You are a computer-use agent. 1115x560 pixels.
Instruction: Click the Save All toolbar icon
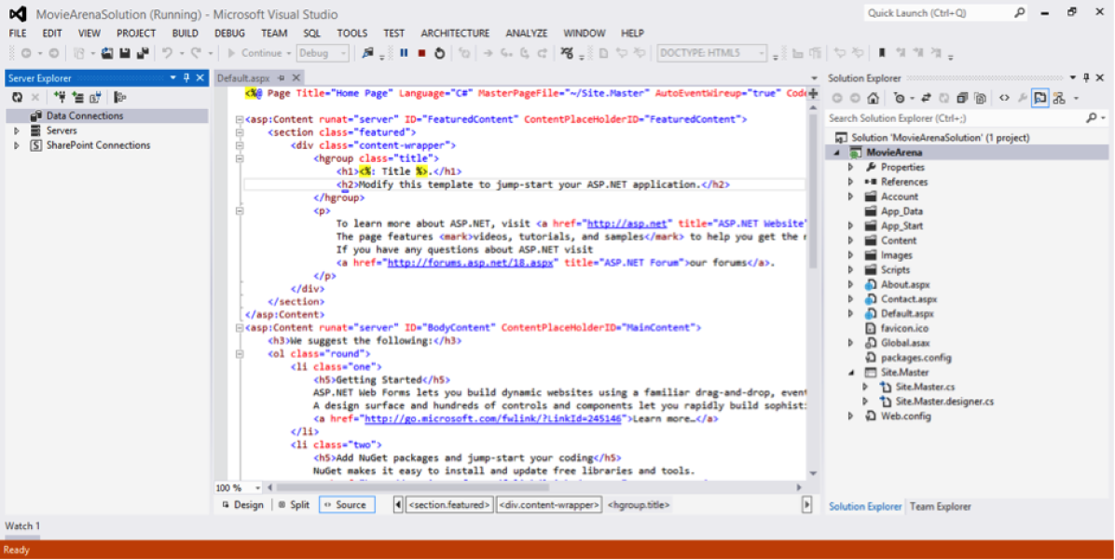click(x=143, y=53)
